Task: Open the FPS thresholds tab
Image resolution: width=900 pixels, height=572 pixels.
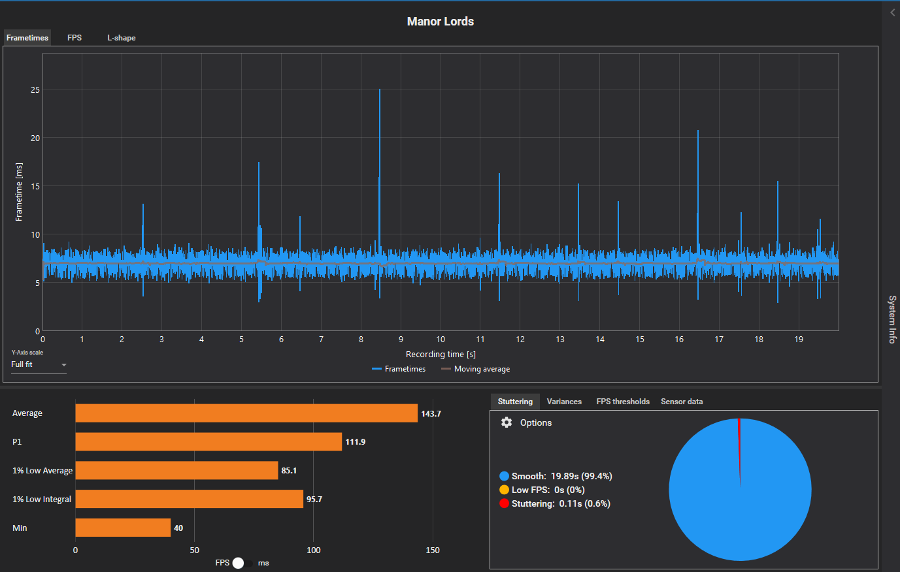Action: click(x=623, y=402)
